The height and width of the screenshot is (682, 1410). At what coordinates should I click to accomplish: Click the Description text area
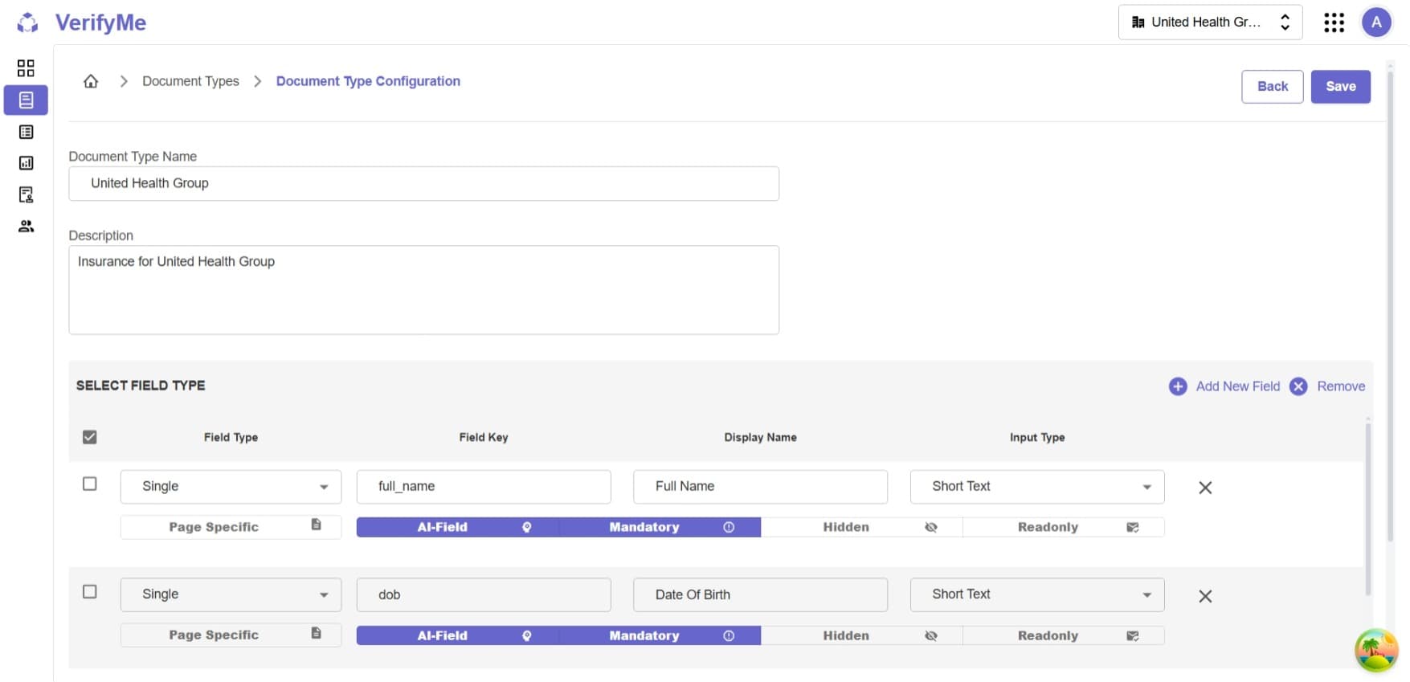tap(423, 290)
